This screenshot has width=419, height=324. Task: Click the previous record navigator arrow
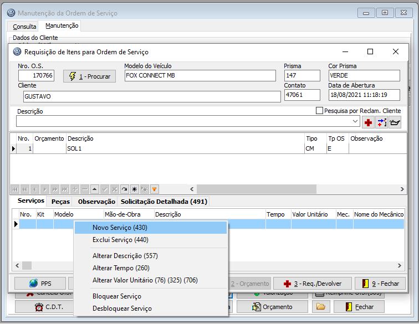(35, 189)
